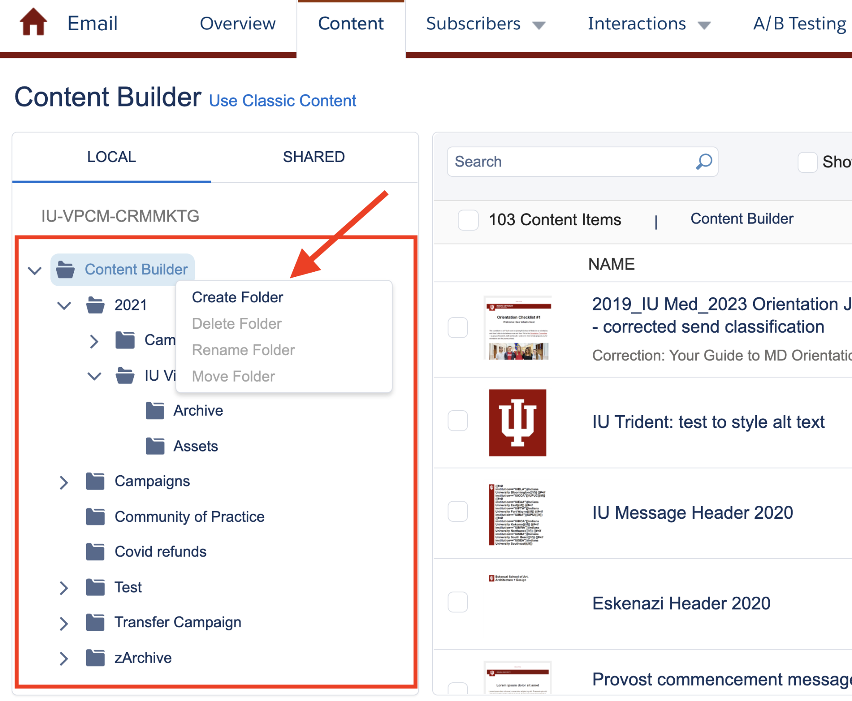
Task: Check the box for IU Message Header 2020
Action: (x=458, y=511)
